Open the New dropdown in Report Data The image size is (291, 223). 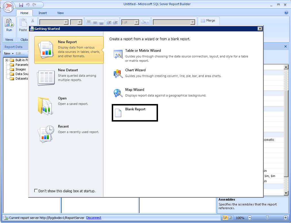tap(9, 53)
